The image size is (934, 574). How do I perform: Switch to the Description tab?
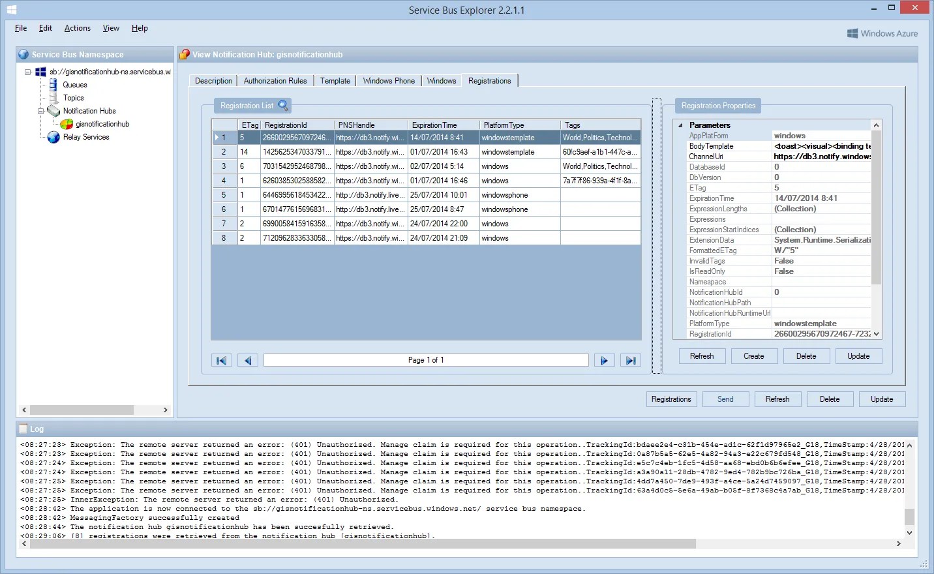coord(213,81)
